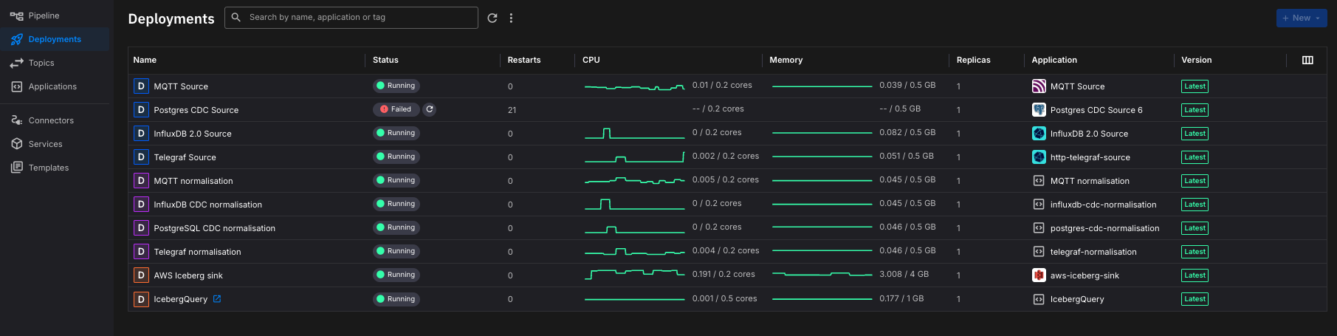Click the telegraf-normalisation application name
Screen dimensions: 1337x336
(1093, 252)
